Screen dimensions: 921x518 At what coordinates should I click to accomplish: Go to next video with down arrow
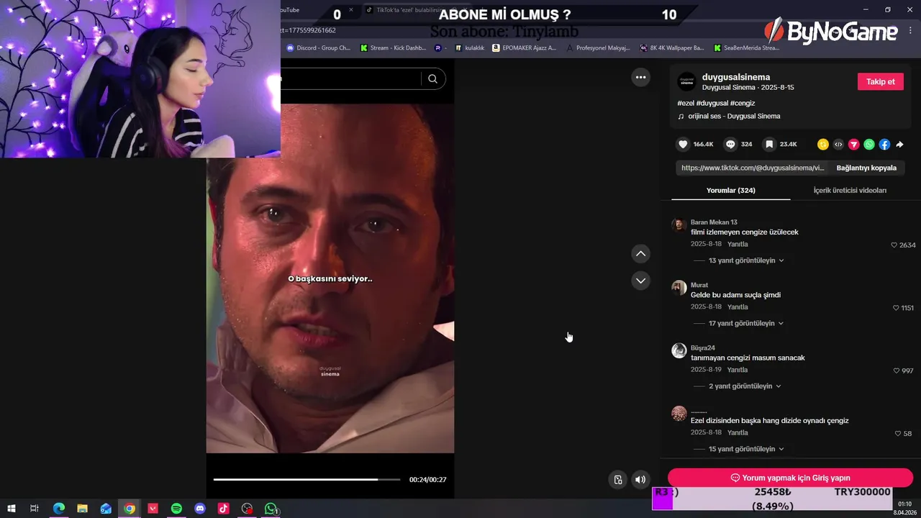640,281
